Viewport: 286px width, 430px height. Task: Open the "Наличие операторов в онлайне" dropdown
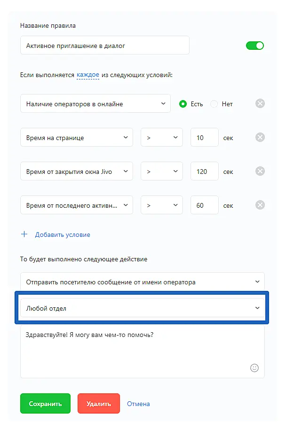coord(95,103)
